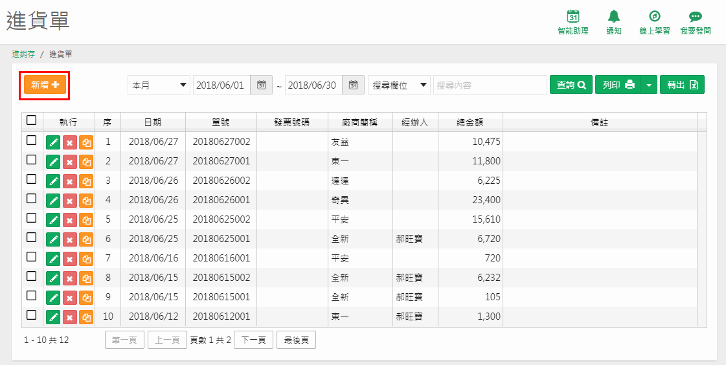Duplicate order 20180626001
Screen dimensions: 726x365
[86, 201]
